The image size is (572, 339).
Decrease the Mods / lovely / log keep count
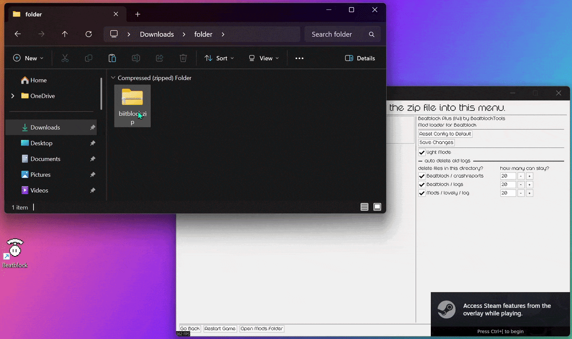coord(521,193)
